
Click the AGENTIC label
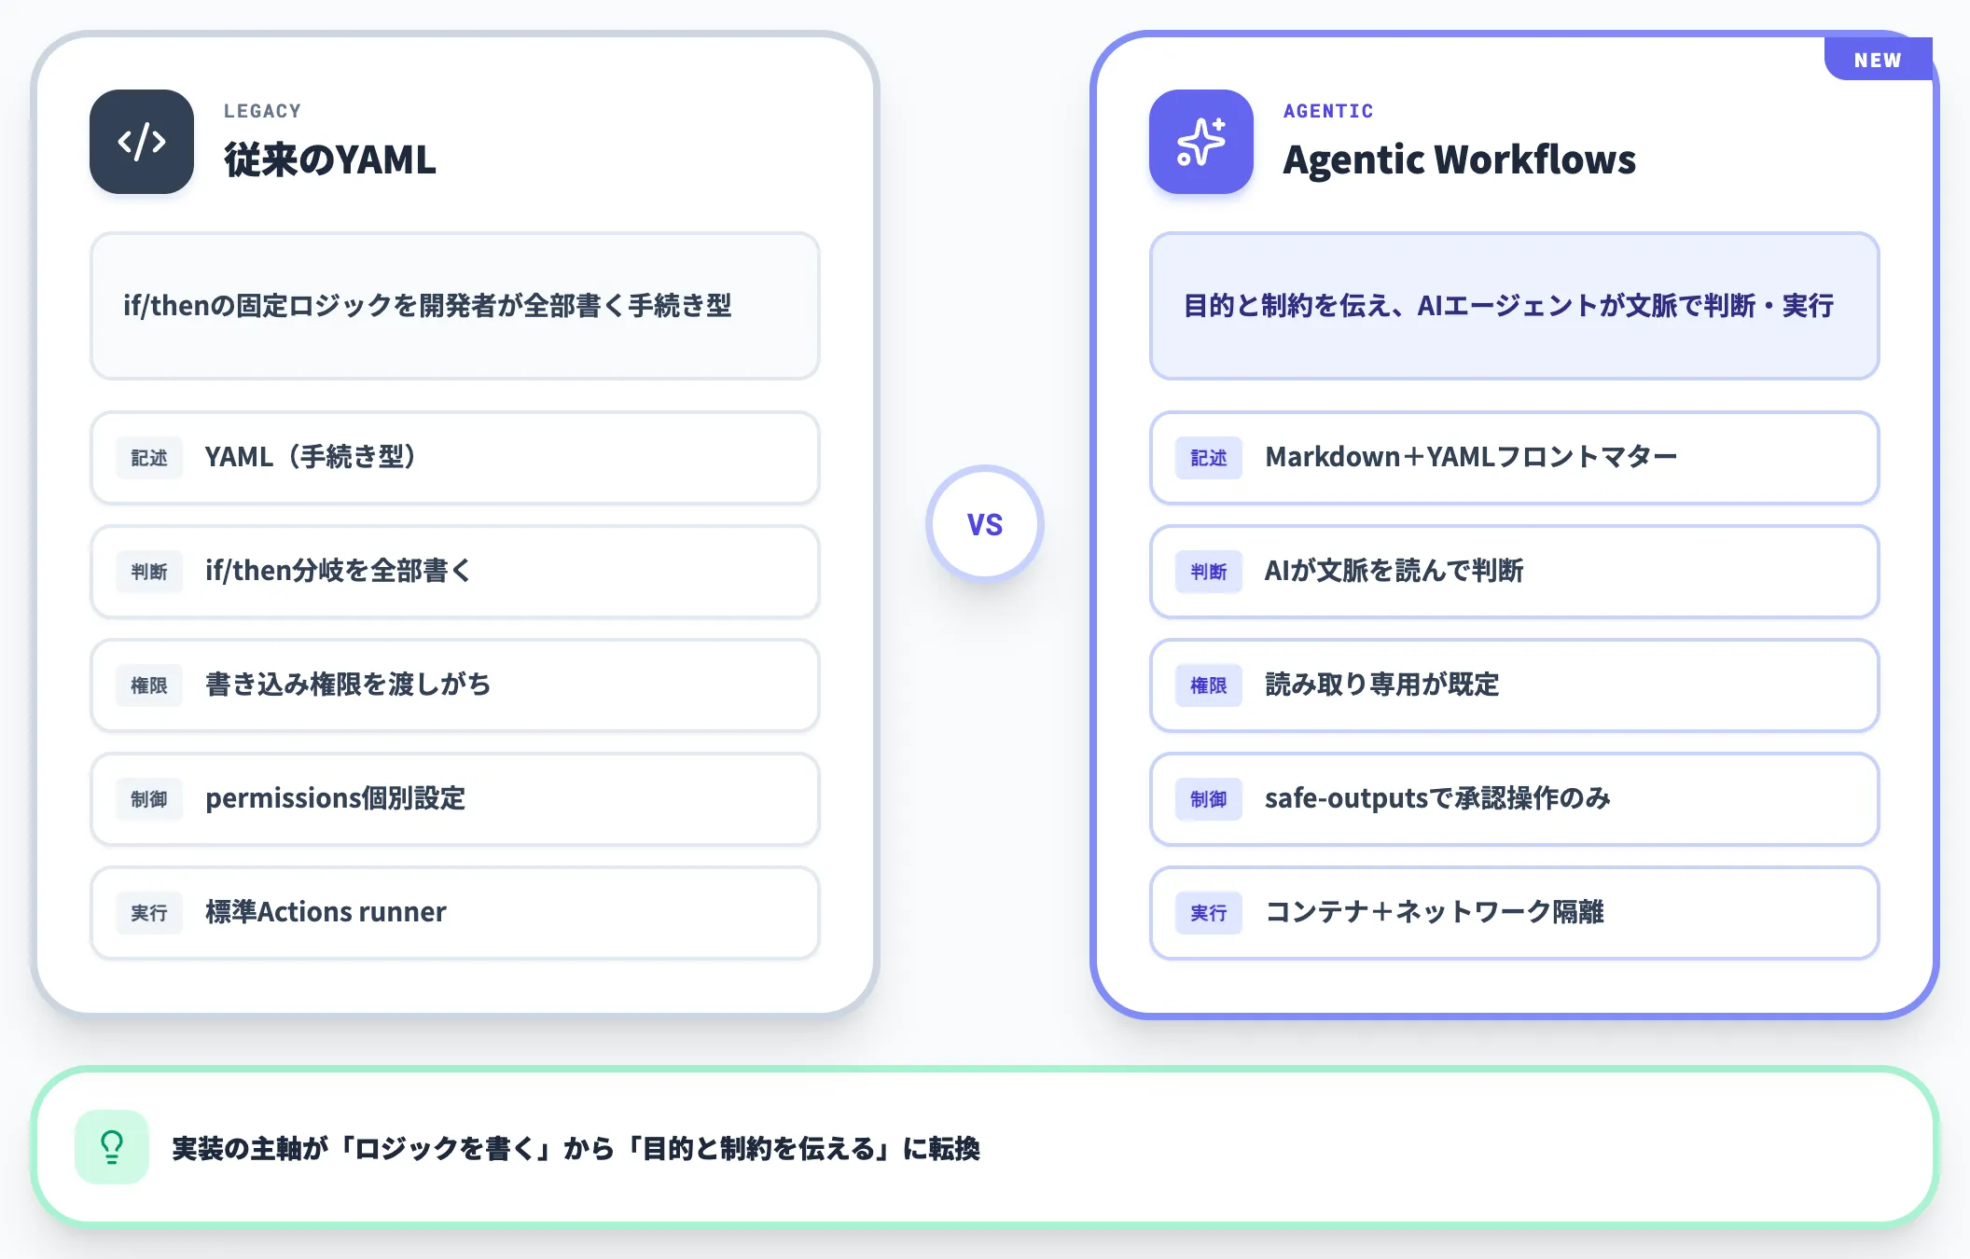click(x=1328, y=111)
